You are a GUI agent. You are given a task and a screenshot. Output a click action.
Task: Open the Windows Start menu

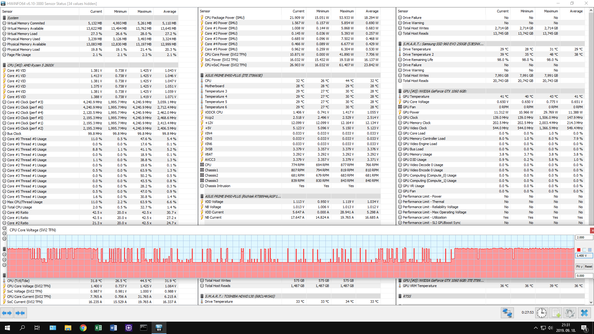tap(7, 328)
